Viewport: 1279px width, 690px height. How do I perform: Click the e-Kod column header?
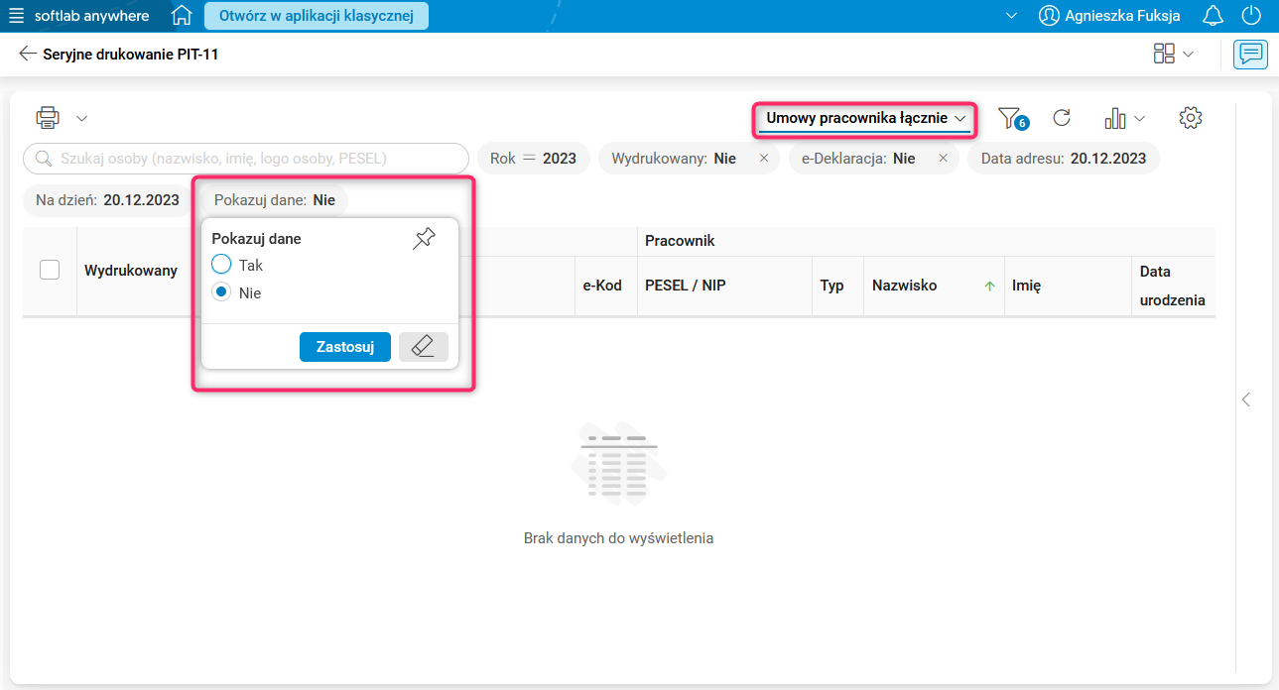coord(602,286)
